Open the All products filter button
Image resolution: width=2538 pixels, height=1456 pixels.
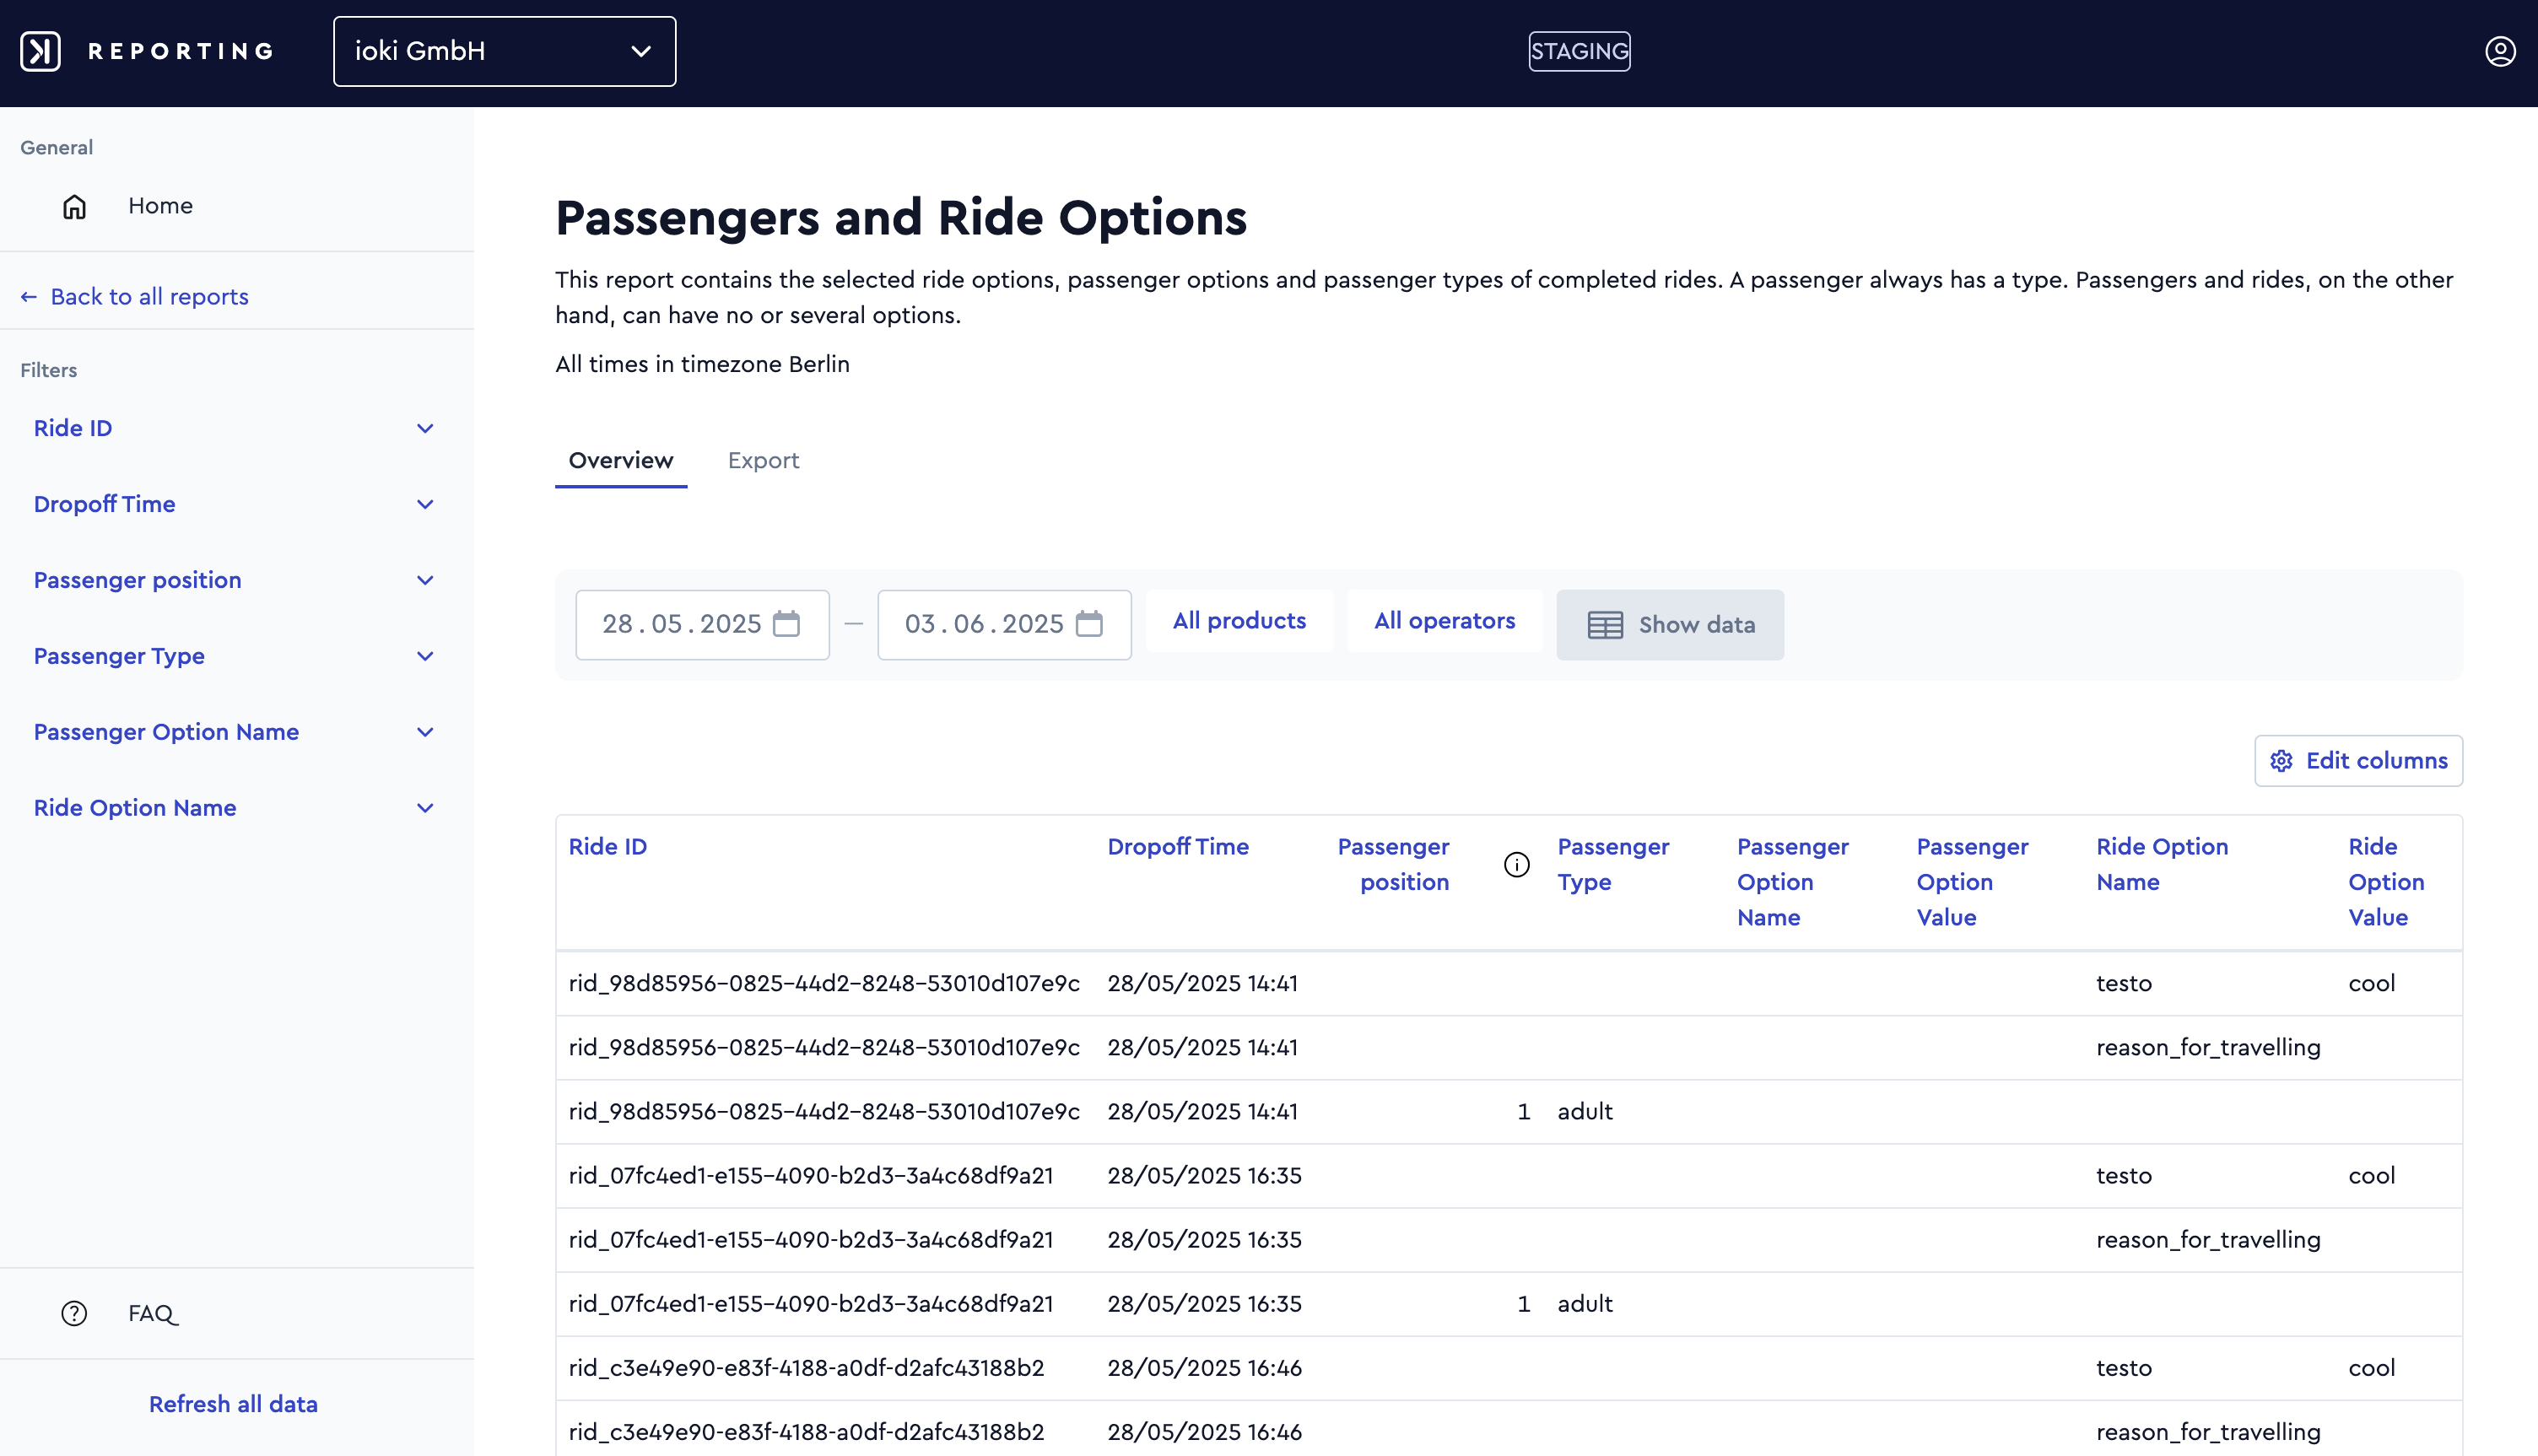click(1239, 621)
